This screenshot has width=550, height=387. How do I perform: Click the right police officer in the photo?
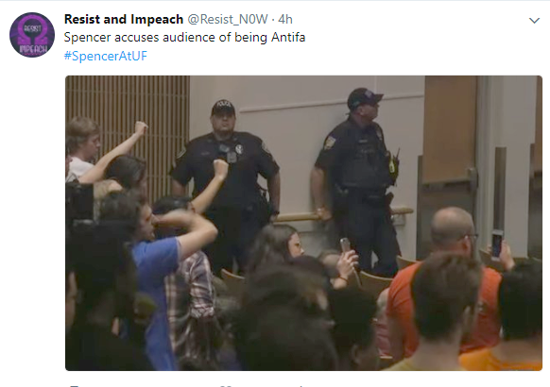point(358,176)
